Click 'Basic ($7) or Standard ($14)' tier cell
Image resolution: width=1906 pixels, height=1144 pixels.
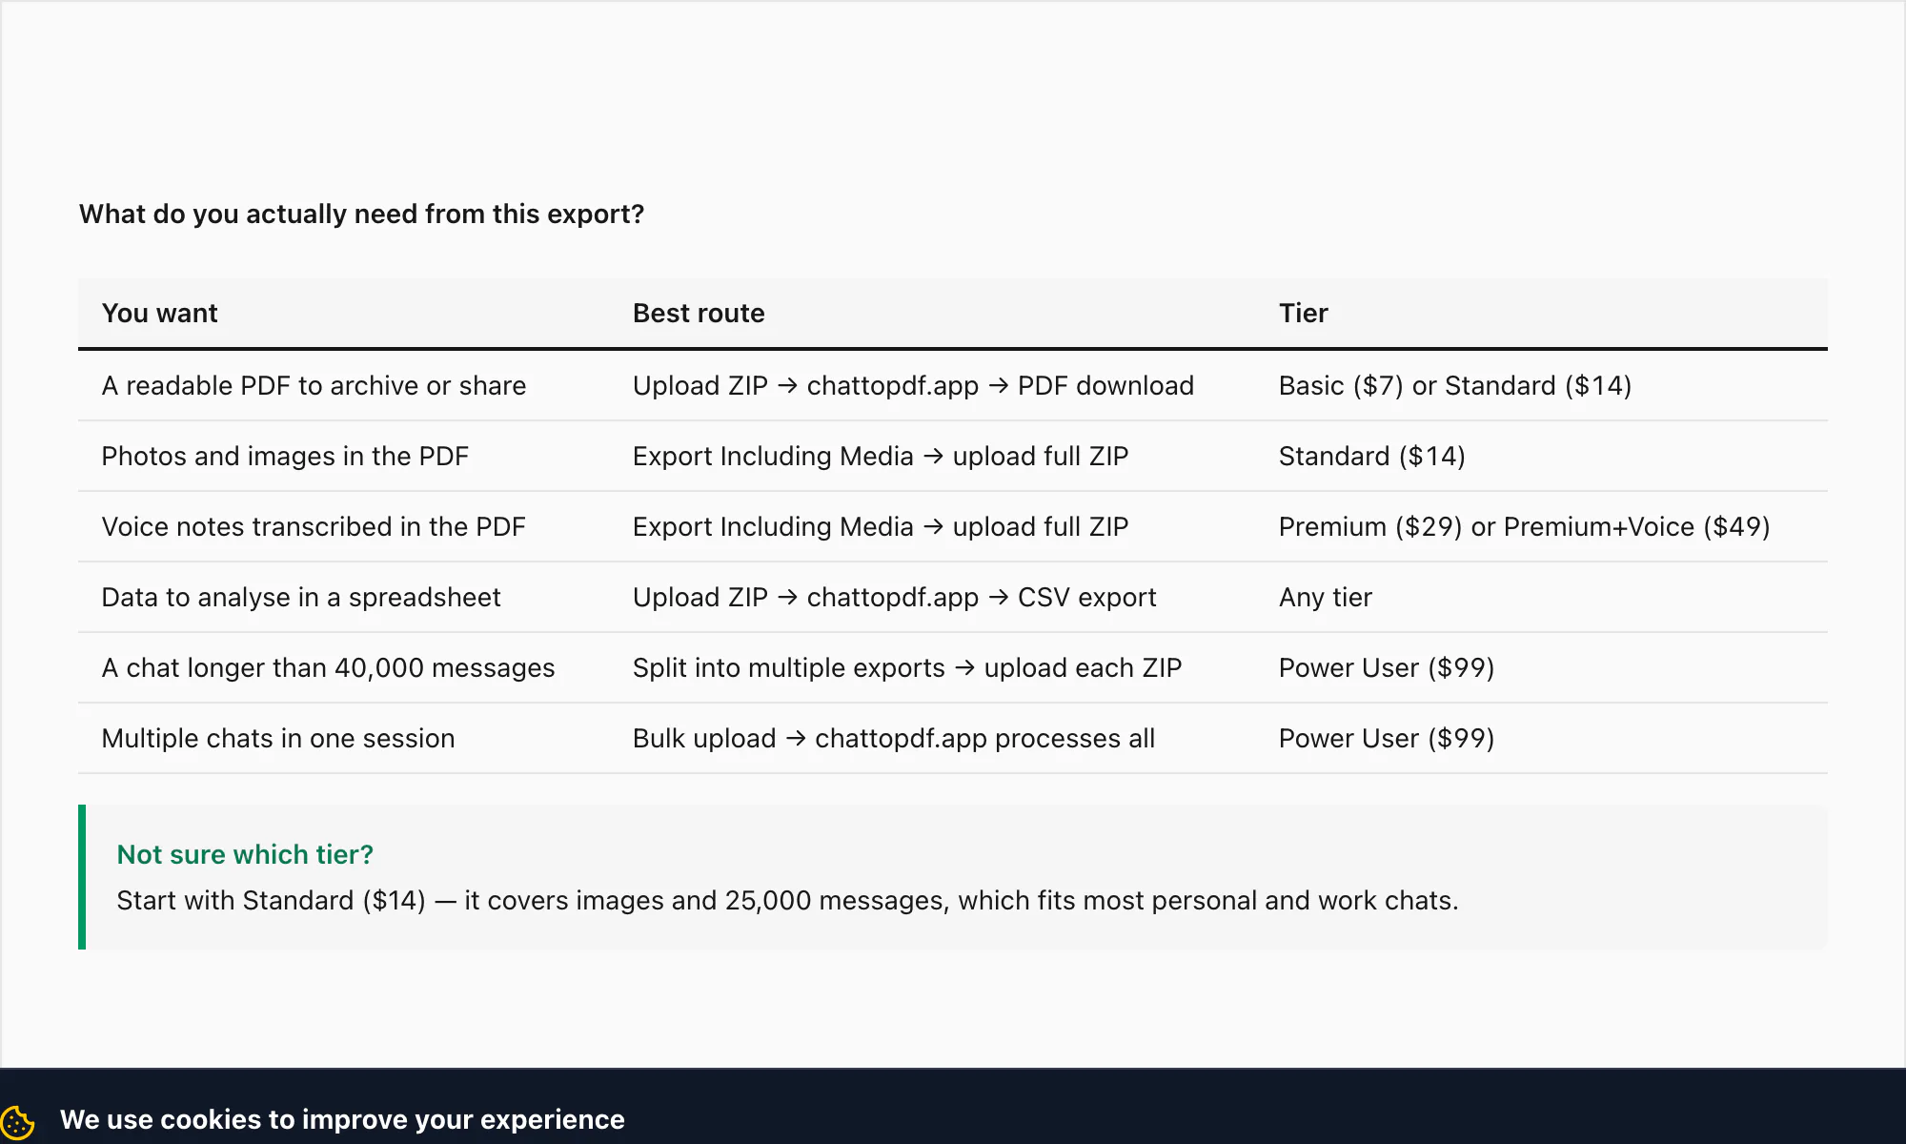coord(1455,385)
